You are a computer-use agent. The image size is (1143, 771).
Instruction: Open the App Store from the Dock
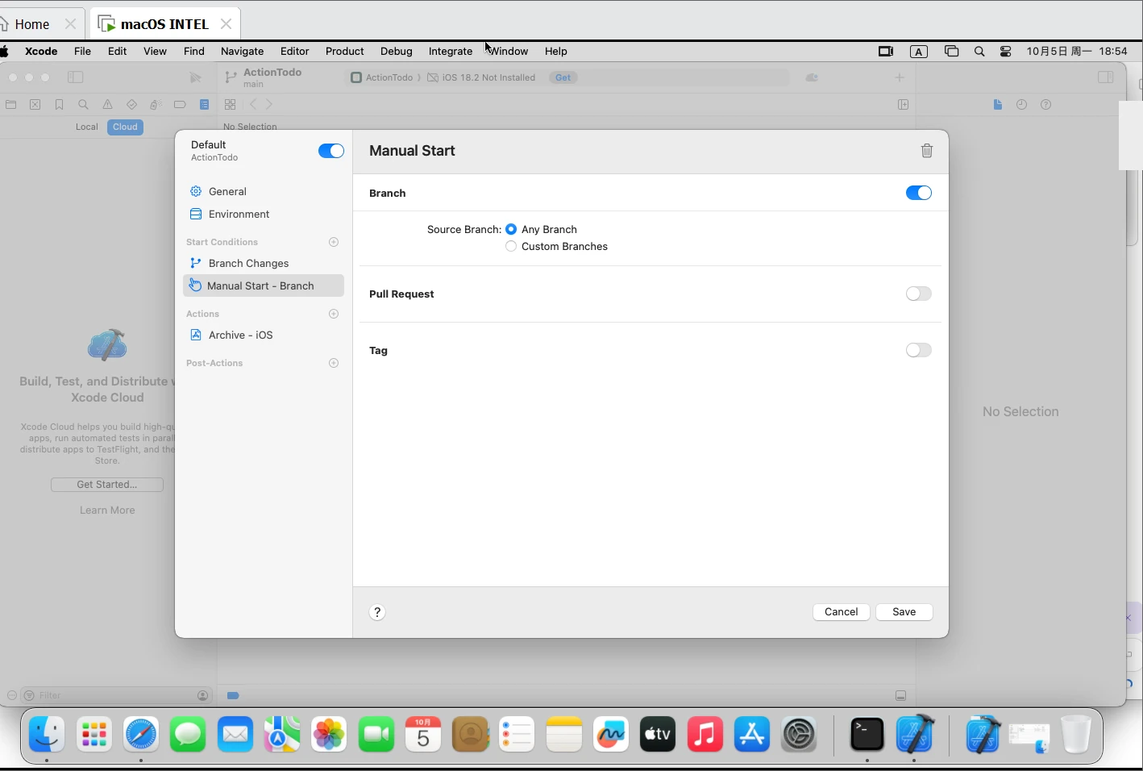pyautogui.click(x=752, y=735)
